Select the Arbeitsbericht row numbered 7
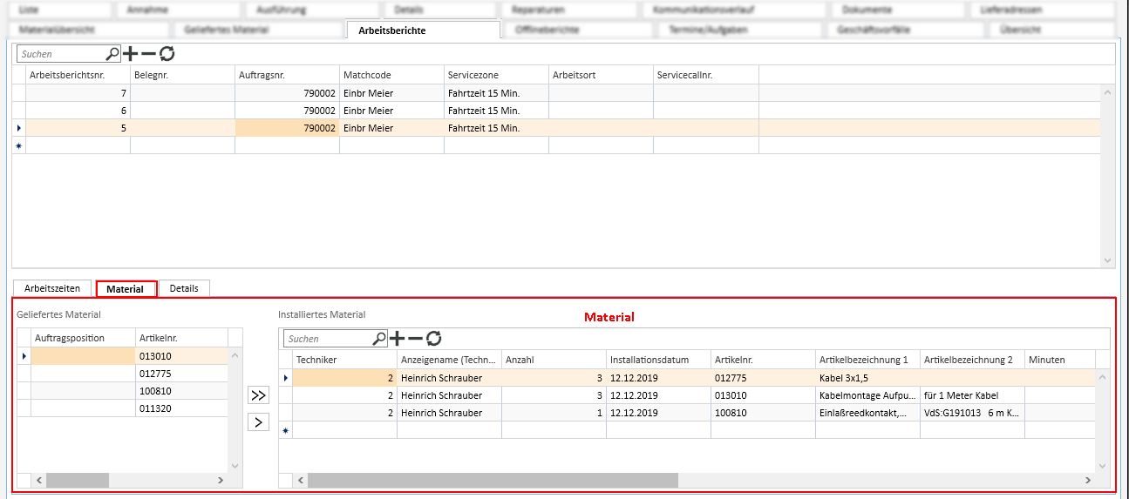1129x499 pixels. pos(558,93)
